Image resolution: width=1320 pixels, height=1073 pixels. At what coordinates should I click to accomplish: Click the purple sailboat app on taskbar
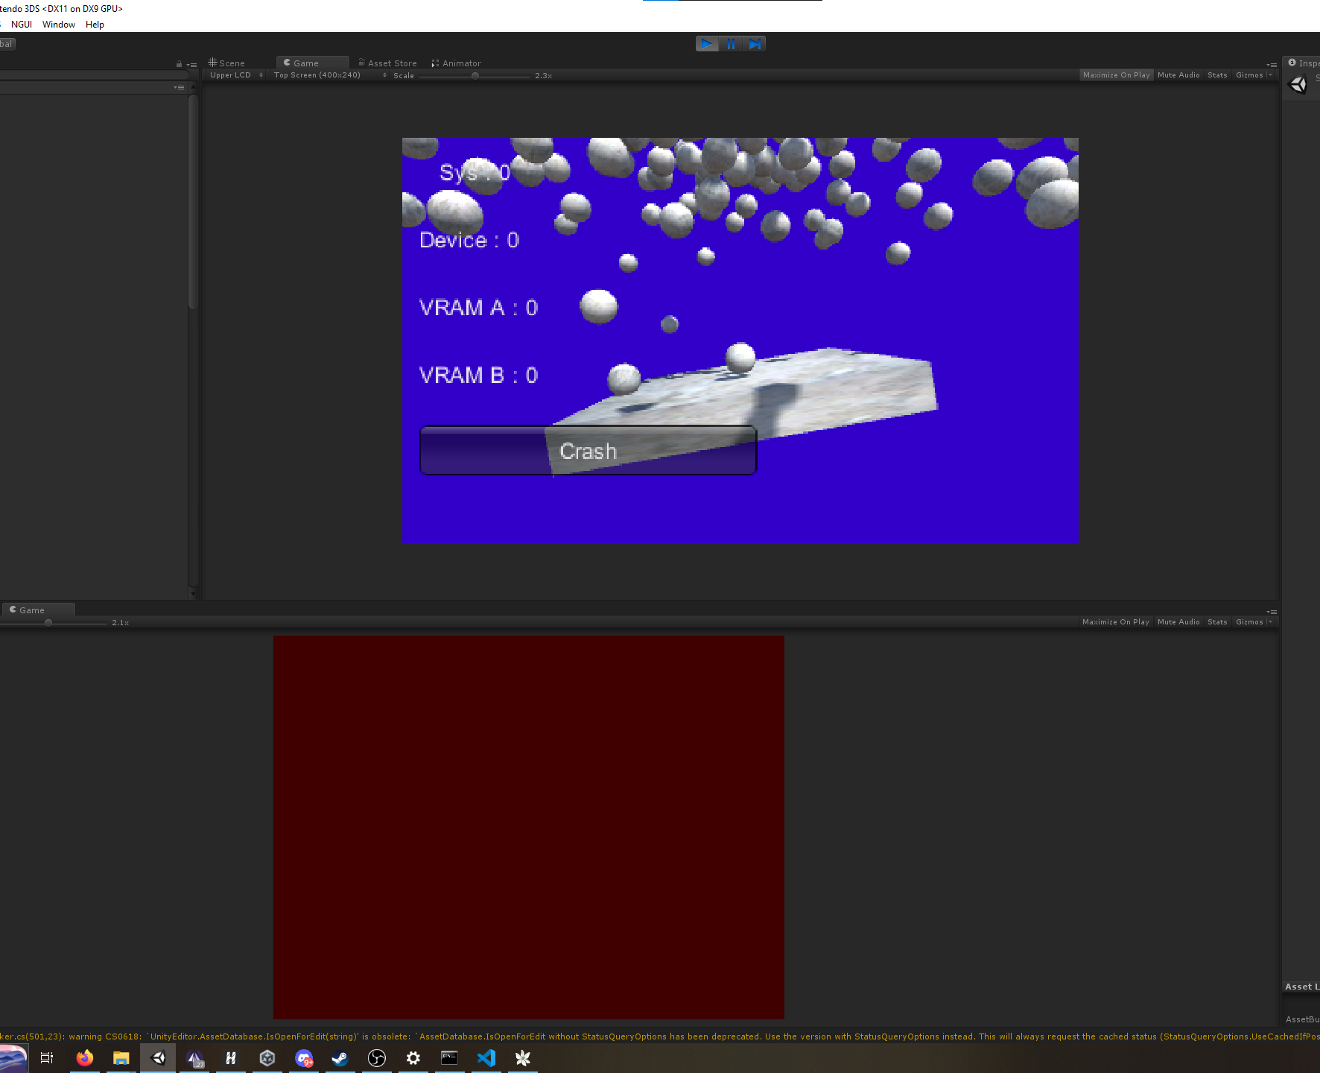194,1058
